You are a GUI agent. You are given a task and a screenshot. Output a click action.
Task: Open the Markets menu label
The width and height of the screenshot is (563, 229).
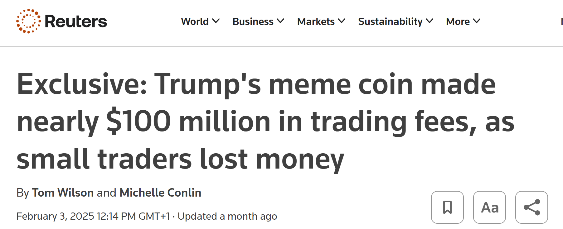pos(316,21)
